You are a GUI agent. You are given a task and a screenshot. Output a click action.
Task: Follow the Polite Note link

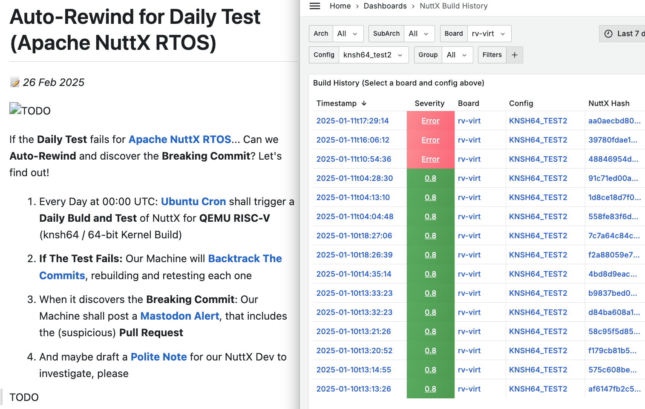click(159, 357)
